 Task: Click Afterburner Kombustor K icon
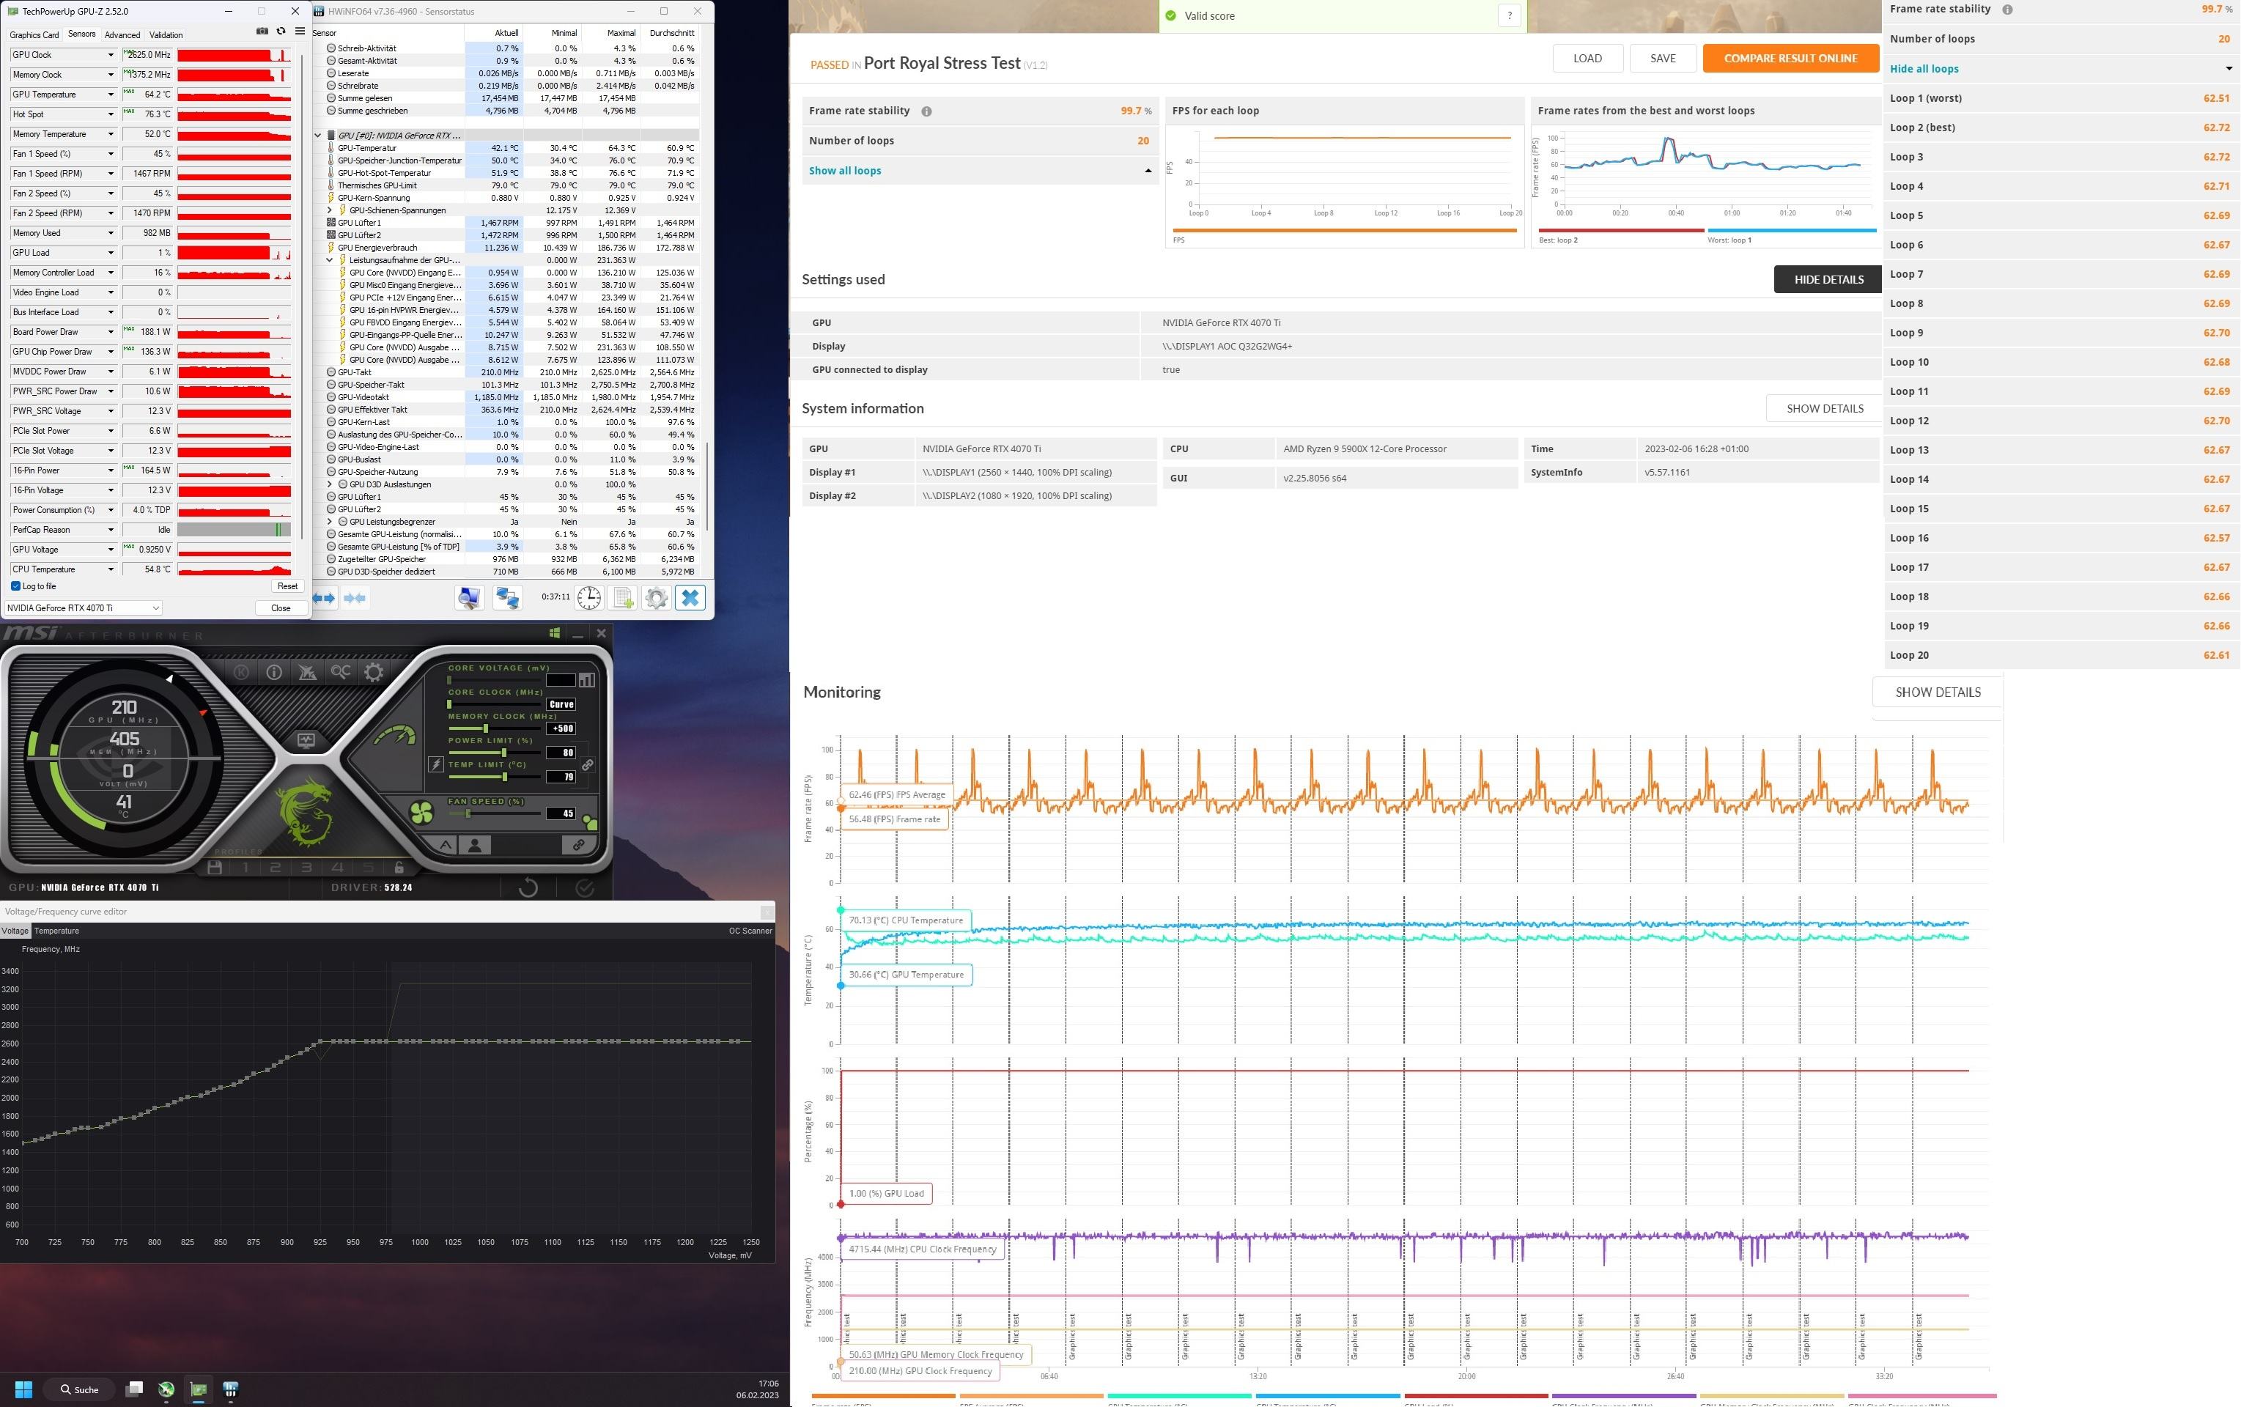pyautogui.click(x=242, y=672)
